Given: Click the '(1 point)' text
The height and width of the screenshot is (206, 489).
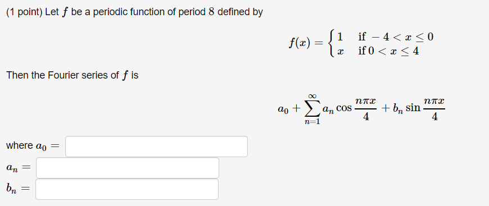Looking at the screenshot, I should (x=24, y=12).
